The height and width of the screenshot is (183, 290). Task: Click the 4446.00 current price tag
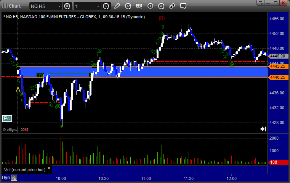(x=278, y=56)
